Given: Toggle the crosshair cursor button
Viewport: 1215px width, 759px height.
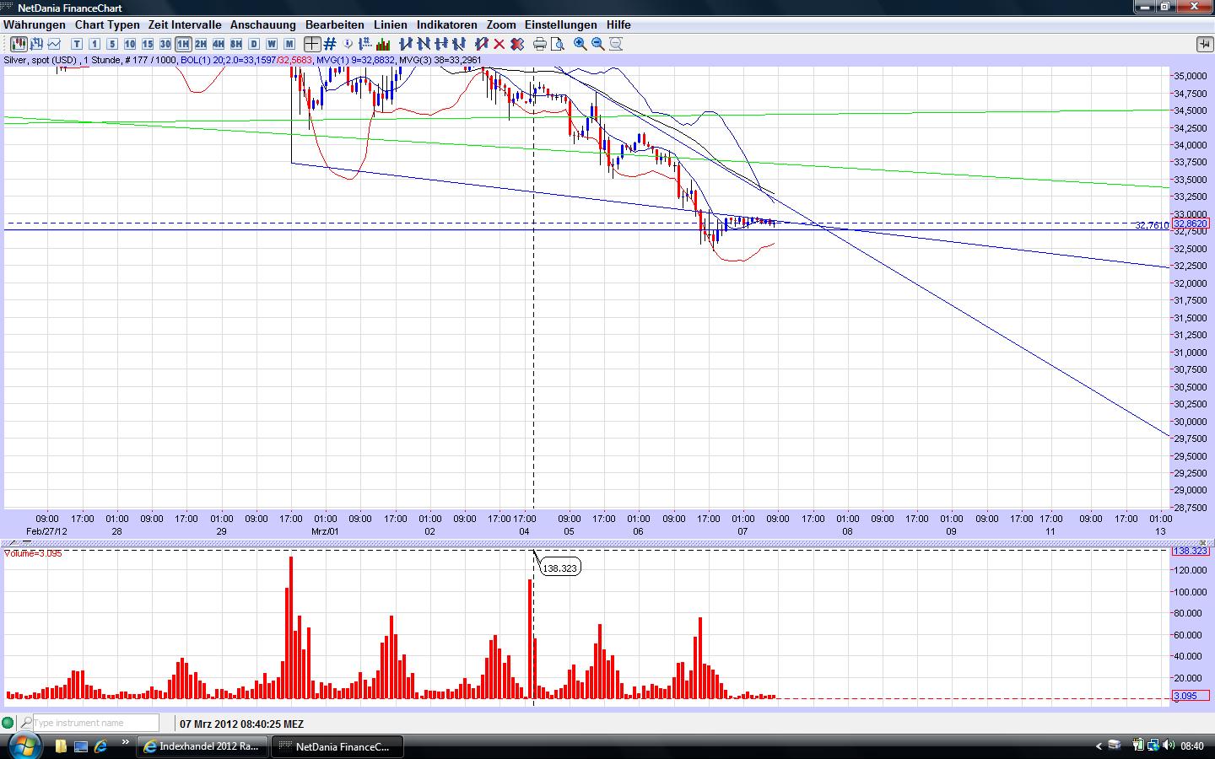Looking at the screenshot, I should pyautogui.click(x=312, y=44).
